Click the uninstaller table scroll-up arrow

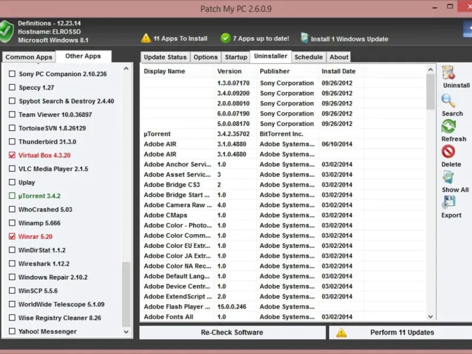(x=431, y=70)
